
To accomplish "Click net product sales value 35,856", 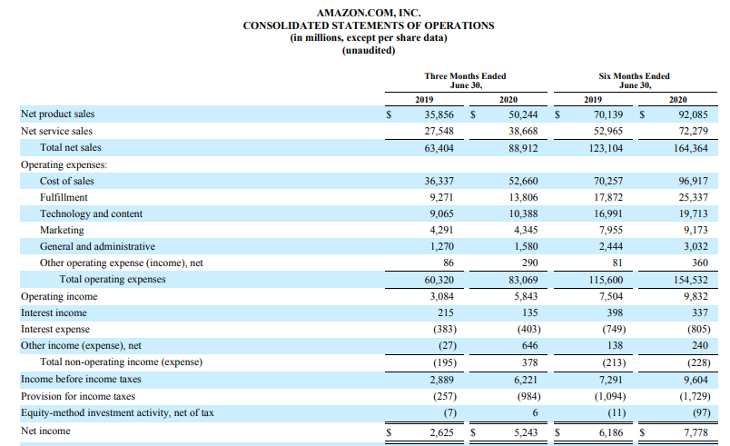I will pos(439,114).
